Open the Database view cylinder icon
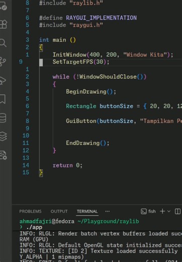 [3, 117]
